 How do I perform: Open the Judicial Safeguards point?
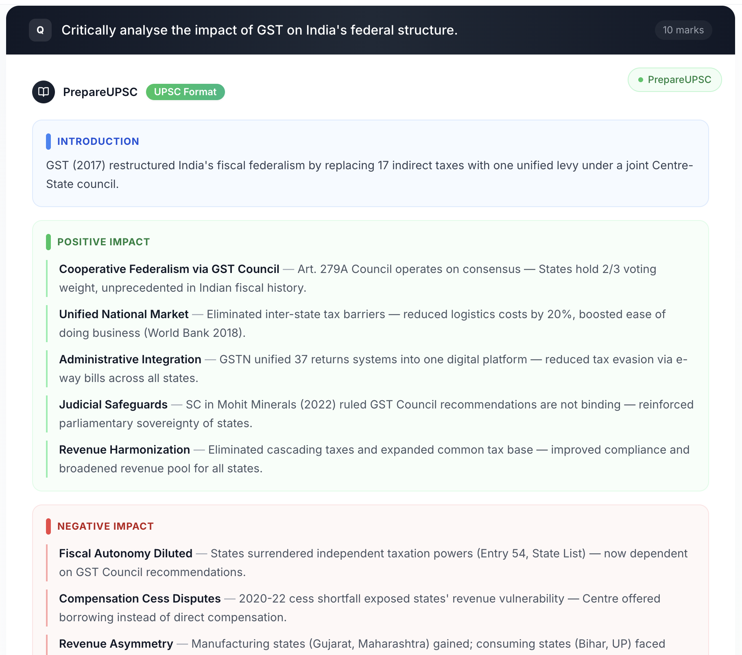113,404
